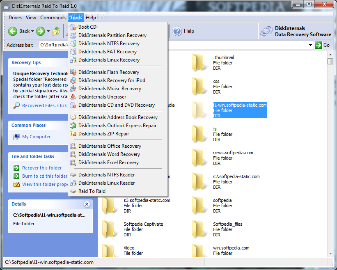Select the s2.softpedia-static.com folder
The width and height of the screenshot is (337, 270).
point(225,182)
